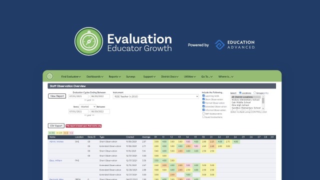Screen dimensions: 320x180
Task: Uncheck the Informal Observation checkbox
Action: coord(203,110)
